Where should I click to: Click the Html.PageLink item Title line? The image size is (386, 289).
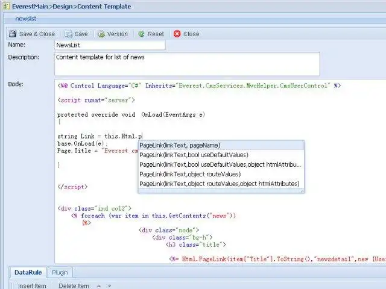[277, 259]
